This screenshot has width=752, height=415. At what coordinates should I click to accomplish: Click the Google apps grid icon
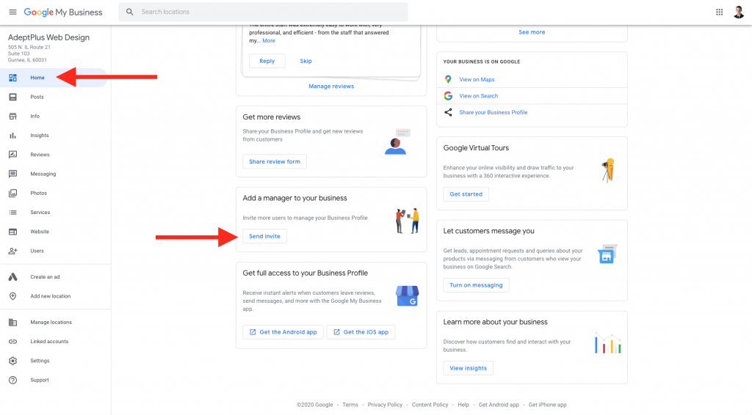tap(719, 12)
